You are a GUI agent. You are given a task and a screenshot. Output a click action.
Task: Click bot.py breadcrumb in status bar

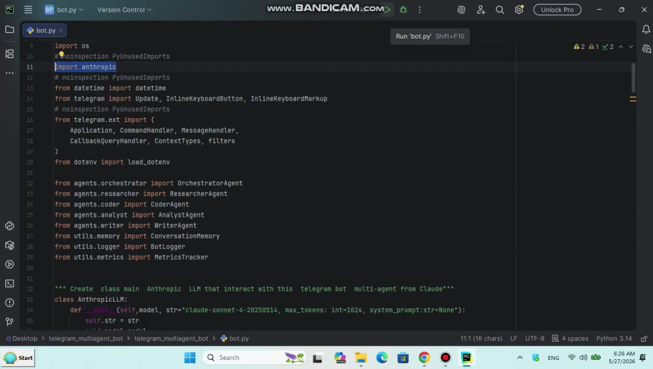tap(234, 338)
